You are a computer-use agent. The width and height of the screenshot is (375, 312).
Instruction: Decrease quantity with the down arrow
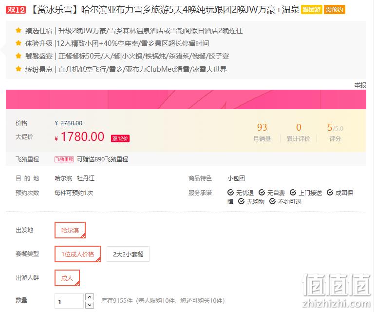tap(90, 305)
